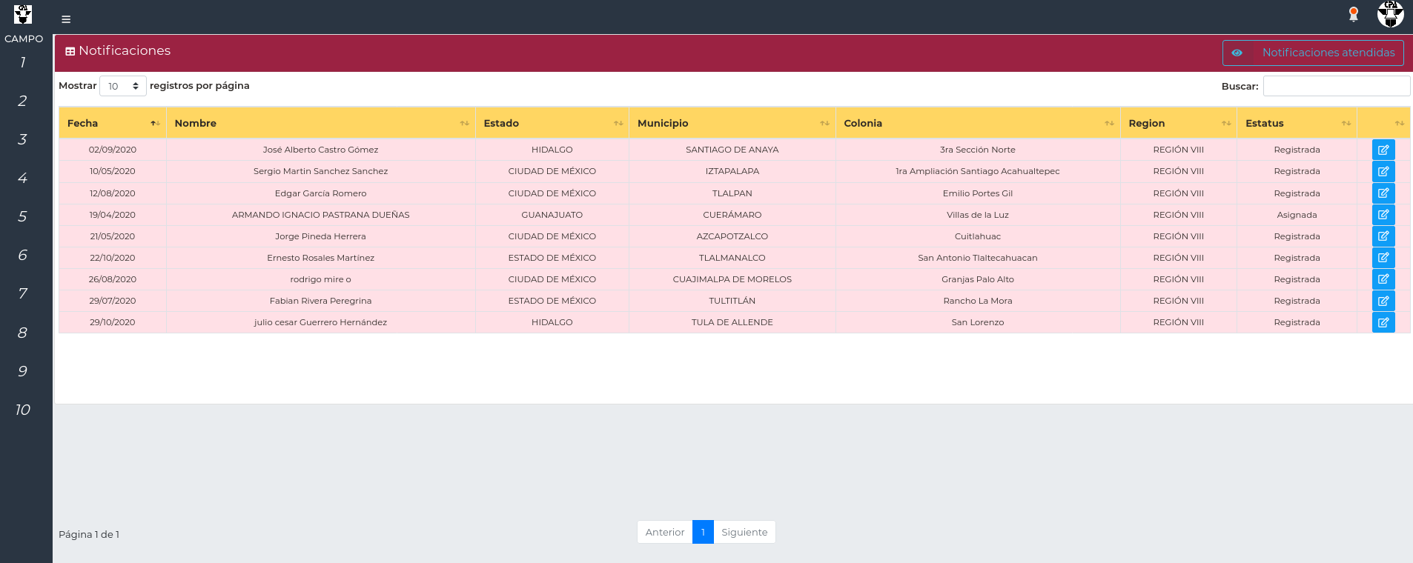Click municipio cell TULTITLÁN
Screen dimensions: 1413x563
point(732,301)
